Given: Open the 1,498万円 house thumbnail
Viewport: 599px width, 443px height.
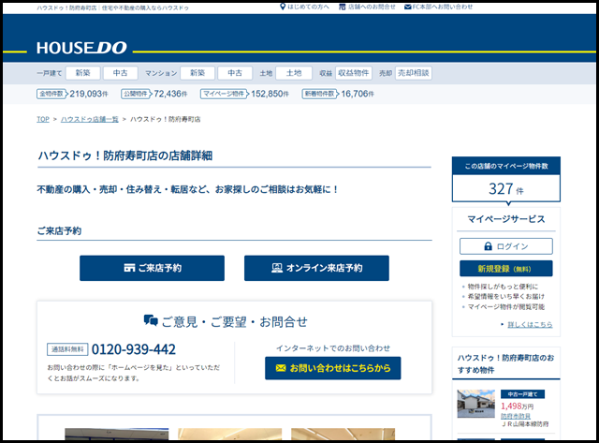Looking at the screenshot, I should (x=476, y=404).
